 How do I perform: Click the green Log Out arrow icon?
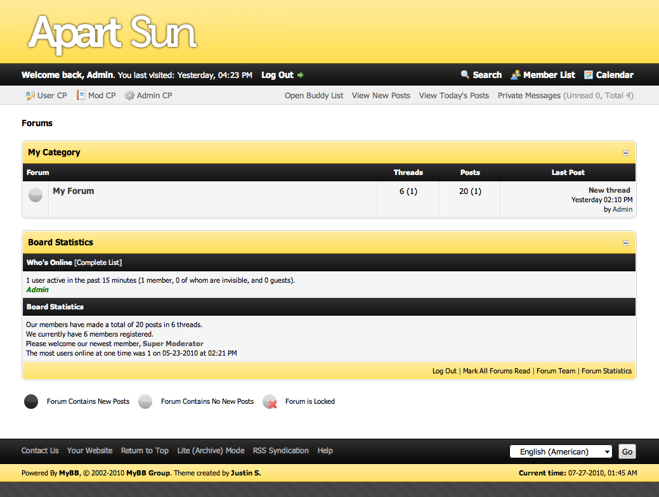(301, 75)
